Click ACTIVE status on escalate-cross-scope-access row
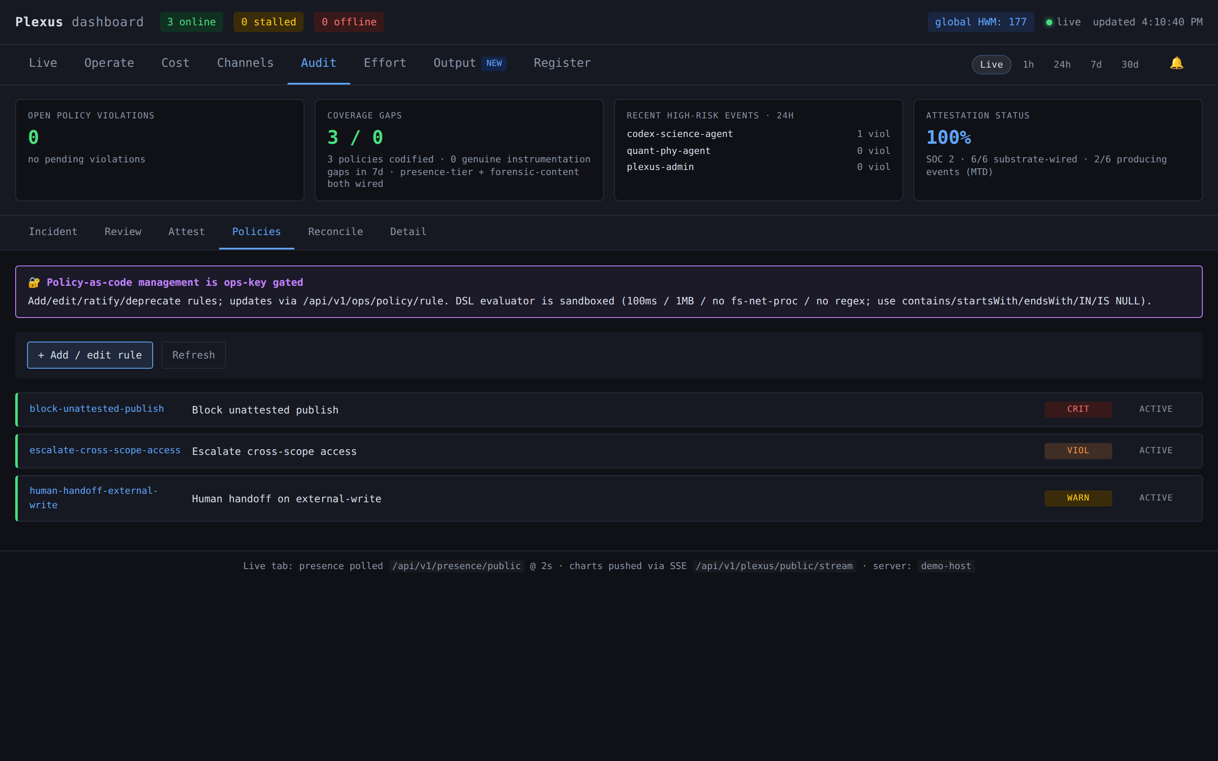Viewport: 1218px width, 761px height. pyautogui.click(x=1155, y=450)
